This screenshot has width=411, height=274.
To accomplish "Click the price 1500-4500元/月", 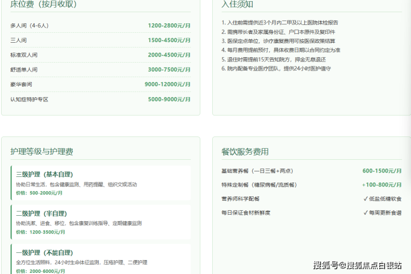I will point(169,40).
